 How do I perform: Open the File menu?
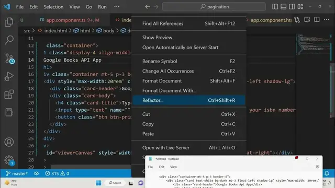(x=20, y=7)
